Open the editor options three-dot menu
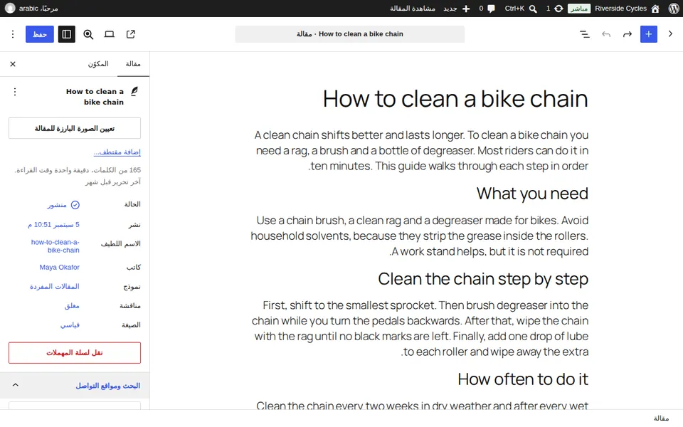 [x=13, y=34]
